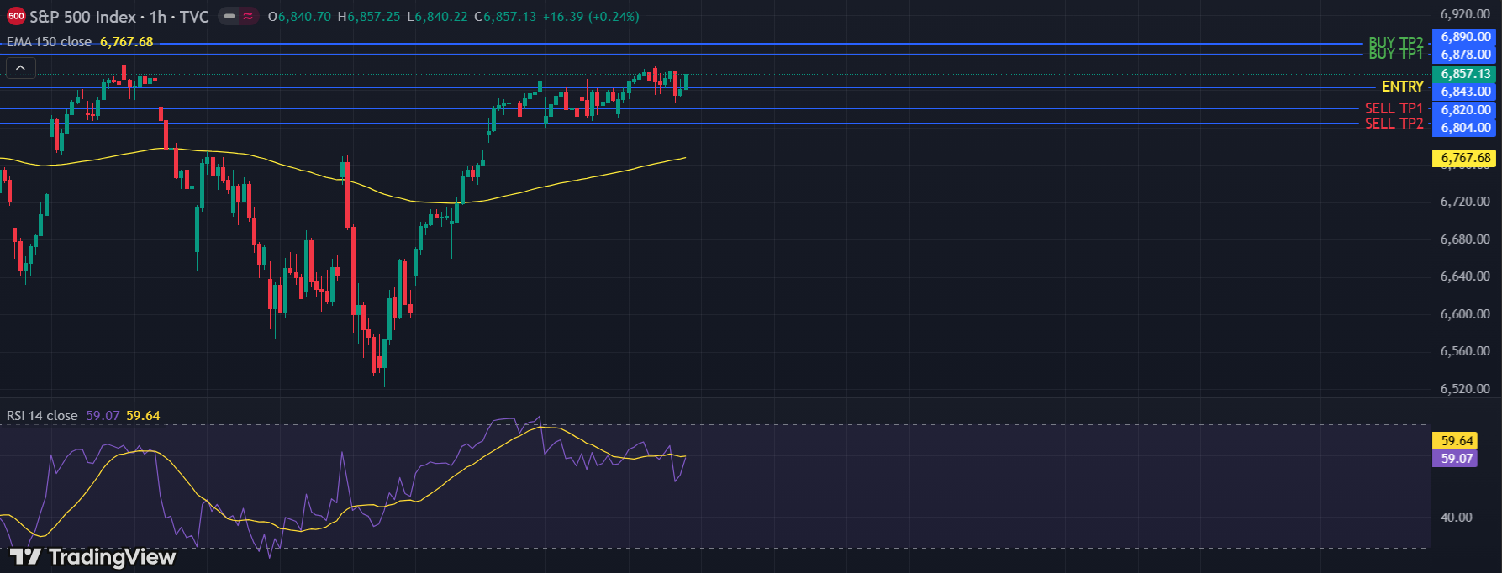Click the 6,843.00 entry price tag
The height and width of the screenshot is (573, 1502).
(x=1465, y=92)
